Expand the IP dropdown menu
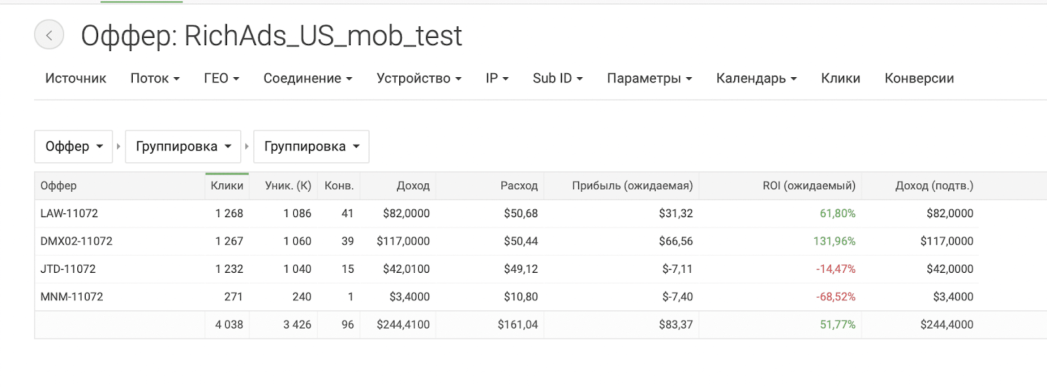 (x=497, y=79)
